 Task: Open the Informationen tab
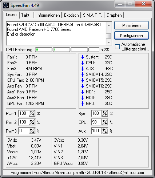(x=48, y=15)
